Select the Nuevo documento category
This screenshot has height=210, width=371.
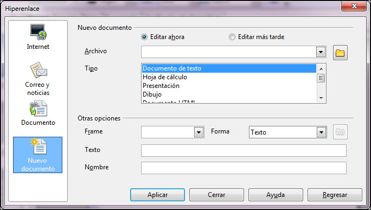37,155
